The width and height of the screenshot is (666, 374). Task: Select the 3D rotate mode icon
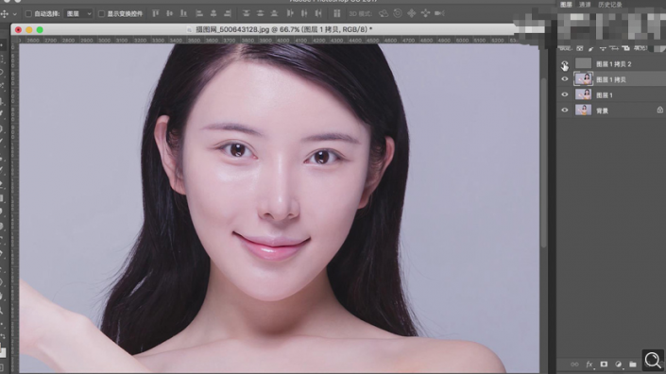coord(384,13)
